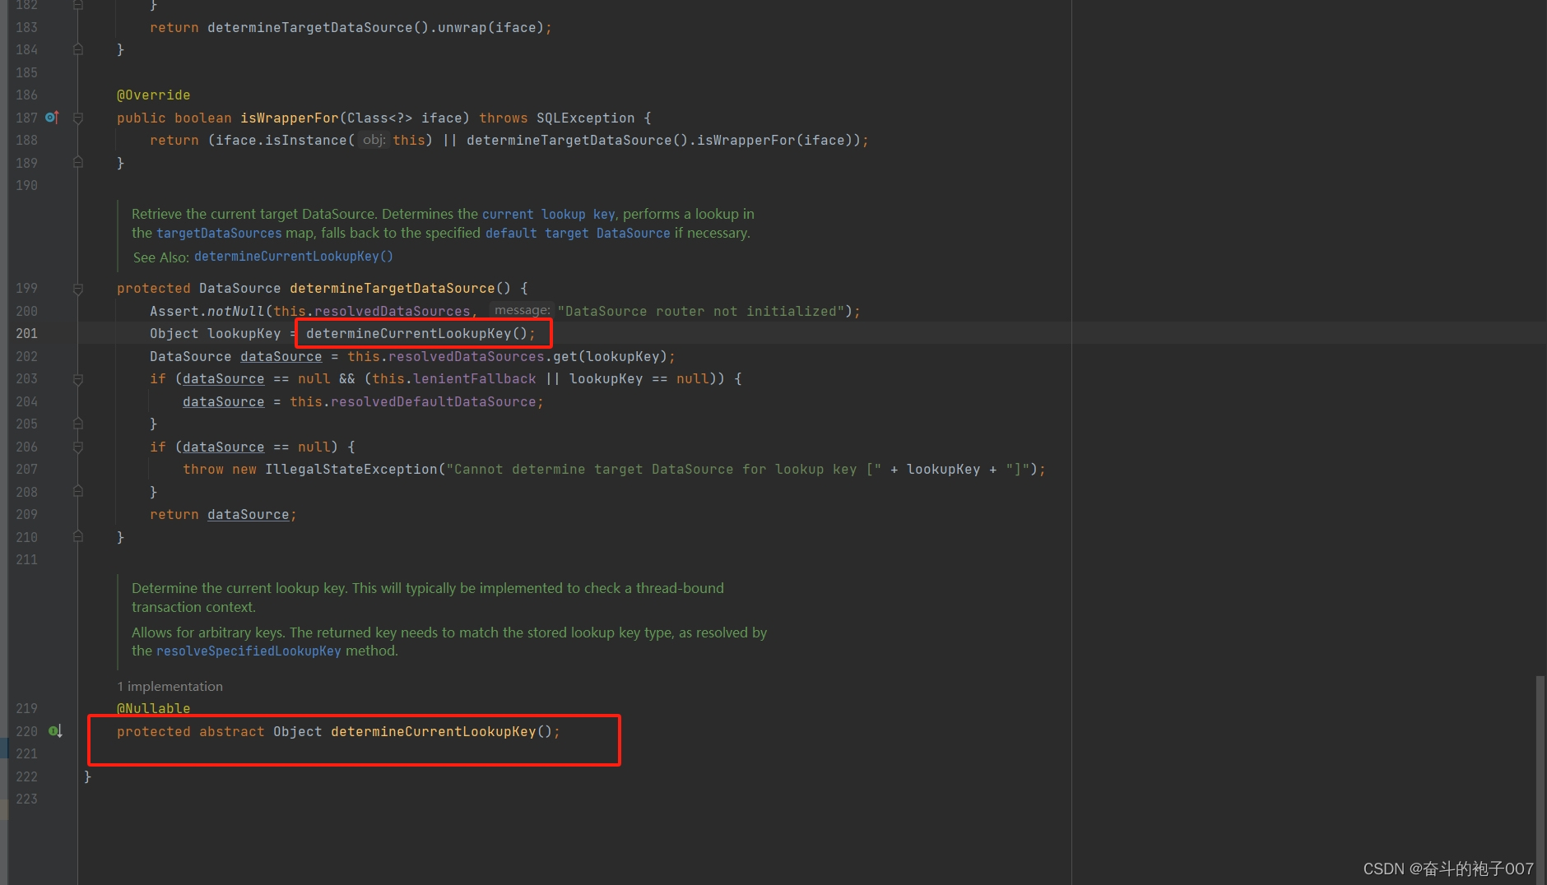Click SQLException on line 187

pos(585,118)
